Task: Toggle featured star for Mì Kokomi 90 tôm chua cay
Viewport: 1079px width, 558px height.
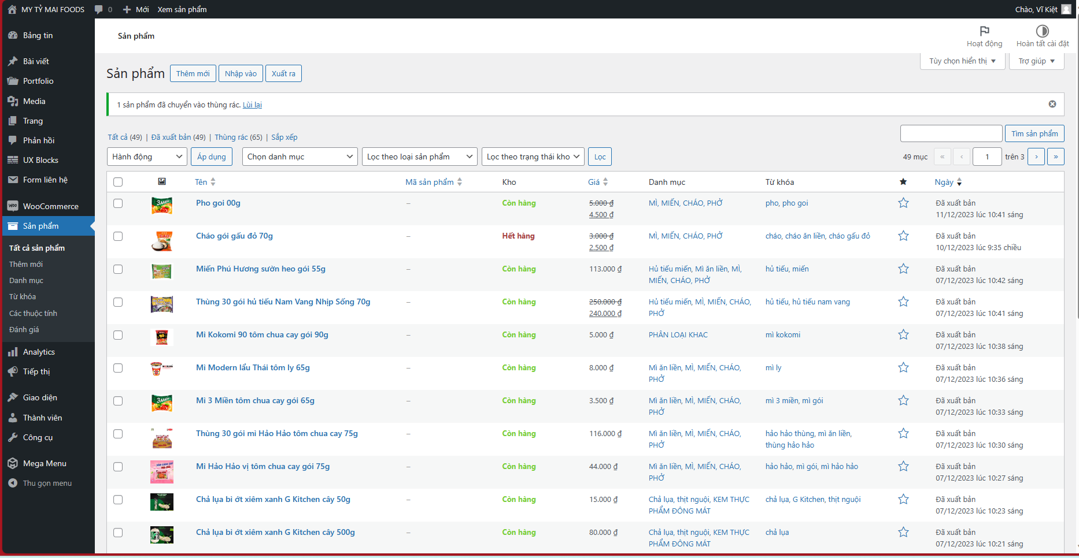Action: click(x=903, y=334)
